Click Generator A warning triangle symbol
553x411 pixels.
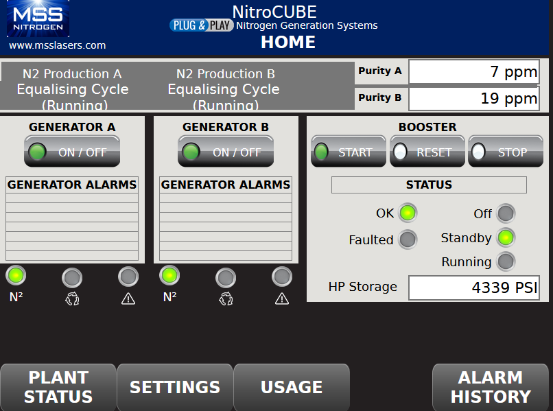coord(128,298)
